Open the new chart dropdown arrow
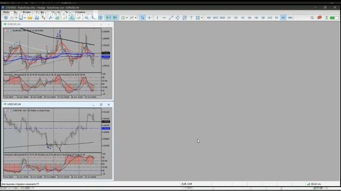Image resolution: width=341 pixels, height=191 pixels. pos(16,18)
